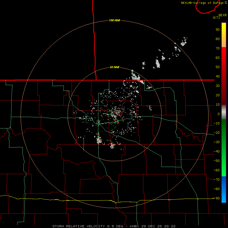
Task: Click the blue bottom section of color bar
Action: coord(224,189)
